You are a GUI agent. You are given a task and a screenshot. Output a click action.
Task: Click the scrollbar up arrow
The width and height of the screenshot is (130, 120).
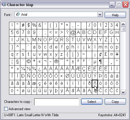tap(123, 24)
